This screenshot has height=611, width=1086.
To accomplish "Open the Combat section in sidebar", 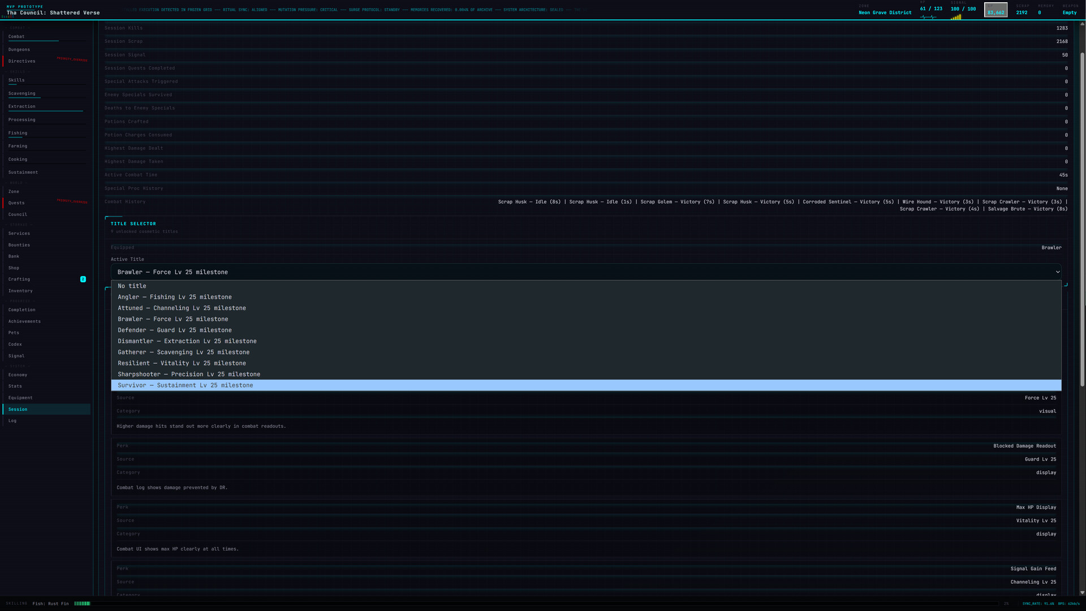I will pos(16,37).
